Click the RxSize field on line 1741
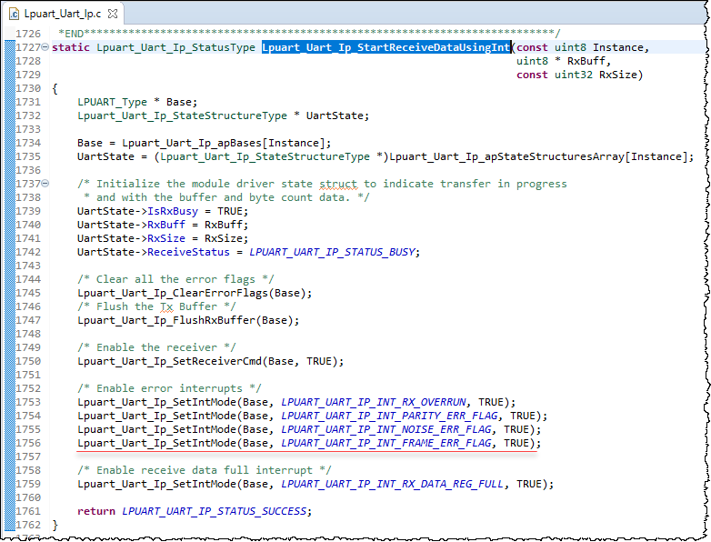This screenshot has height=542, width=711. pos(166,238)
